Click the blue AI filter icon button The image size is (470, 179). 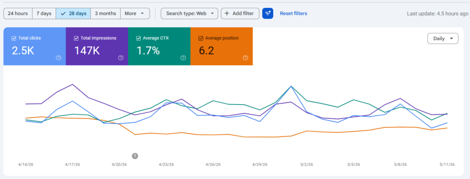268,13
